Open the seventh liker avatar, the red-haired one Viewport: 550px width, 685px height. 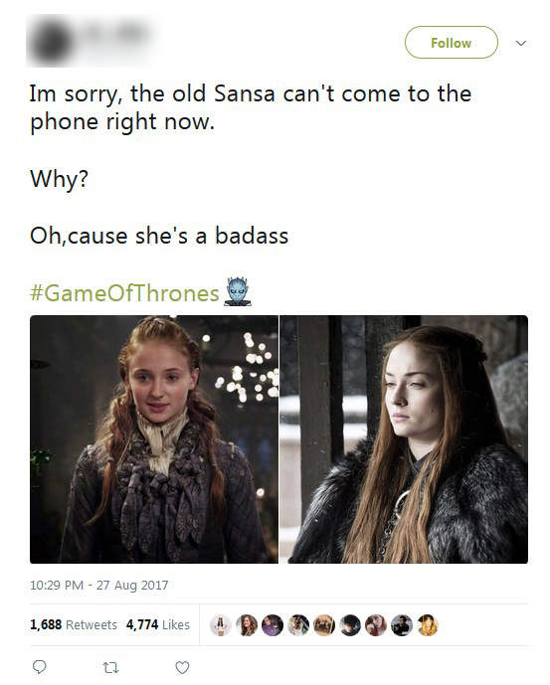pos(376,625)
